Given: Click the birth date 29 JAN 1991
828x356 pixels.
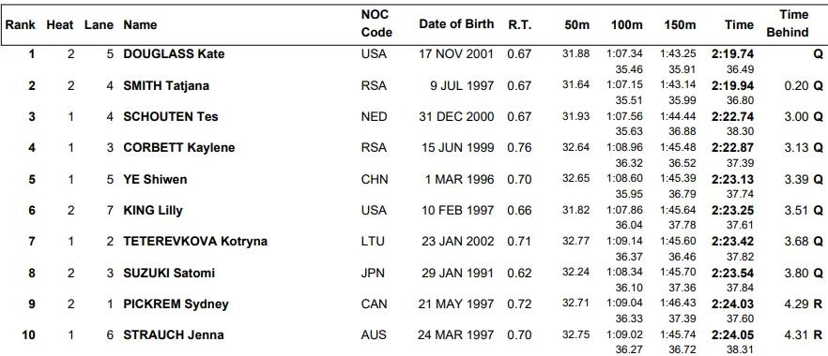Looking at the screenshot, I should (457, 273).
